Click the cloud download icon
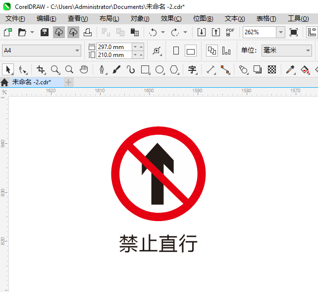 coord(59,32)
